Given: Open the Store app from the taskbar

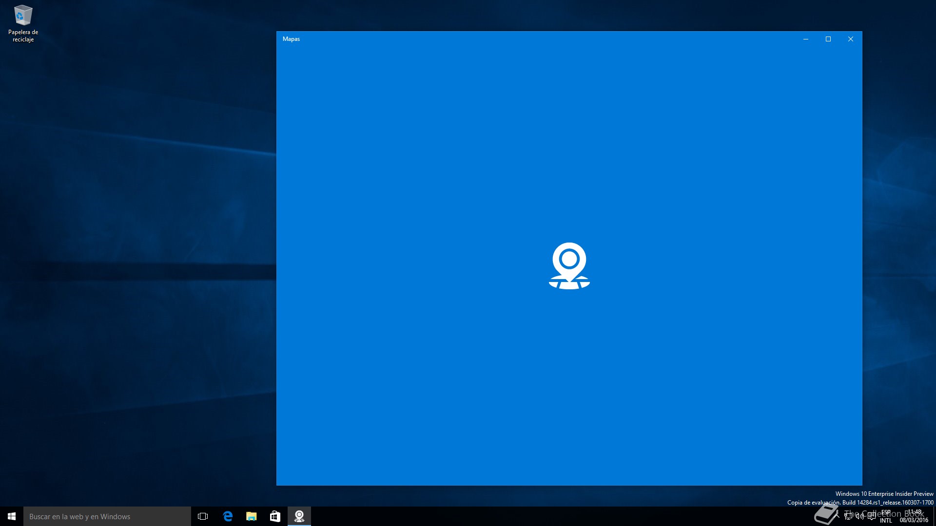Looking at the screenshot, I should (x=275, y=516).
